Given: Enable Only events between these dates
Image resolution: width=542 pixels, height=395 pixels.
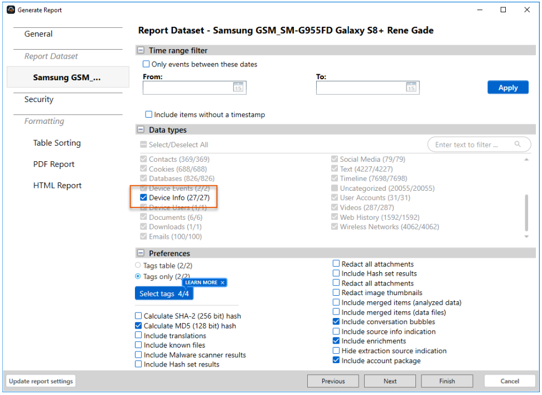Looking at the screenshot, I should (x=146, y=64).
